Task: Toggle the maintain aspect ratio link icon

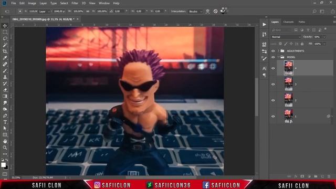Action: [x=88, y=11]
